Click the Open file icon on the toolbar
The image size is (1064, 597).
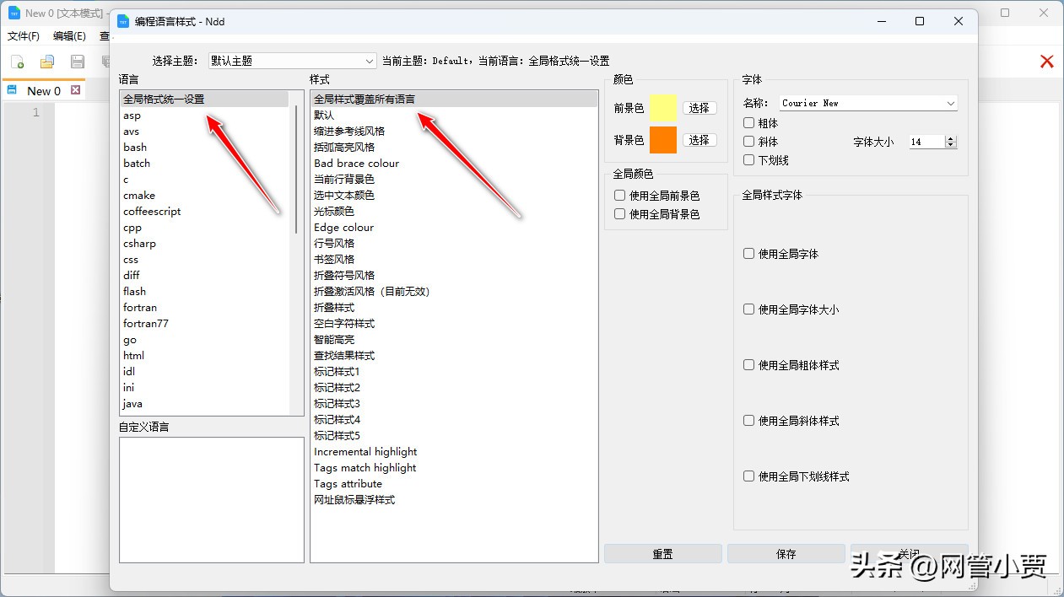coord(46,61)
